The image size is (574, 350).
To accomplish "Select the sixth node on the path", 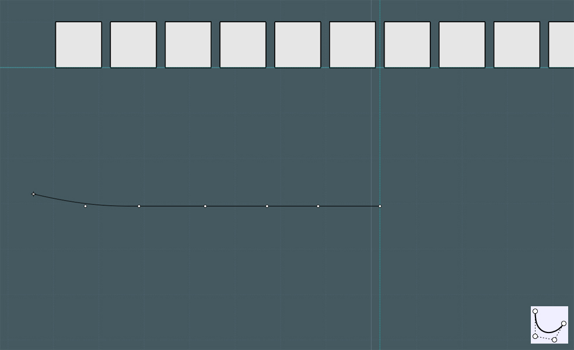I will (318, 206).
